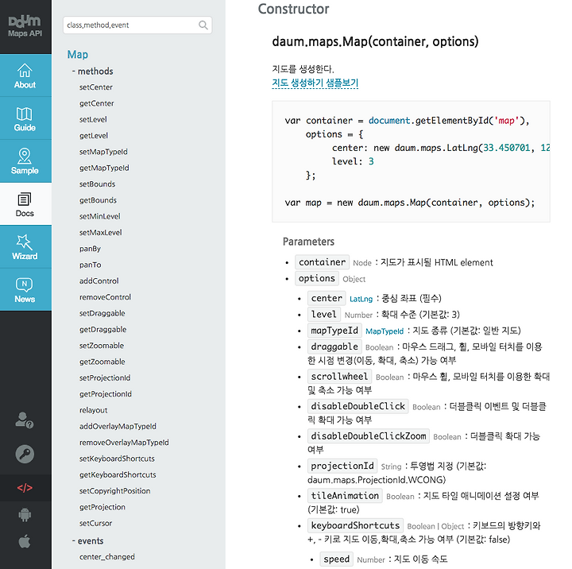
Task: Go to setLevel method
Action: coord(93,119)
